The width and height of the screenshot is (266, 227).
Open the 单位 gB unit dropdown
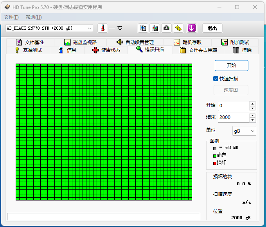pos(252,131)
